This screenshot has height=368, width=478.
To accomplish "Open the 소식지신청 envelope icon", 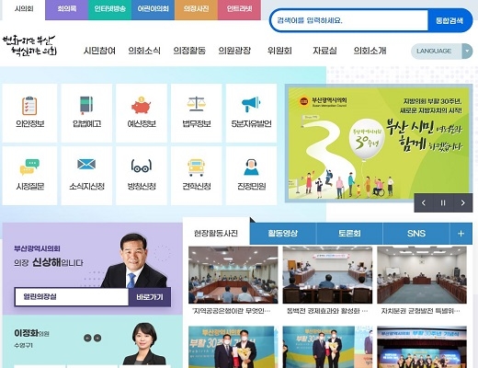I will [x=86, y=165].
